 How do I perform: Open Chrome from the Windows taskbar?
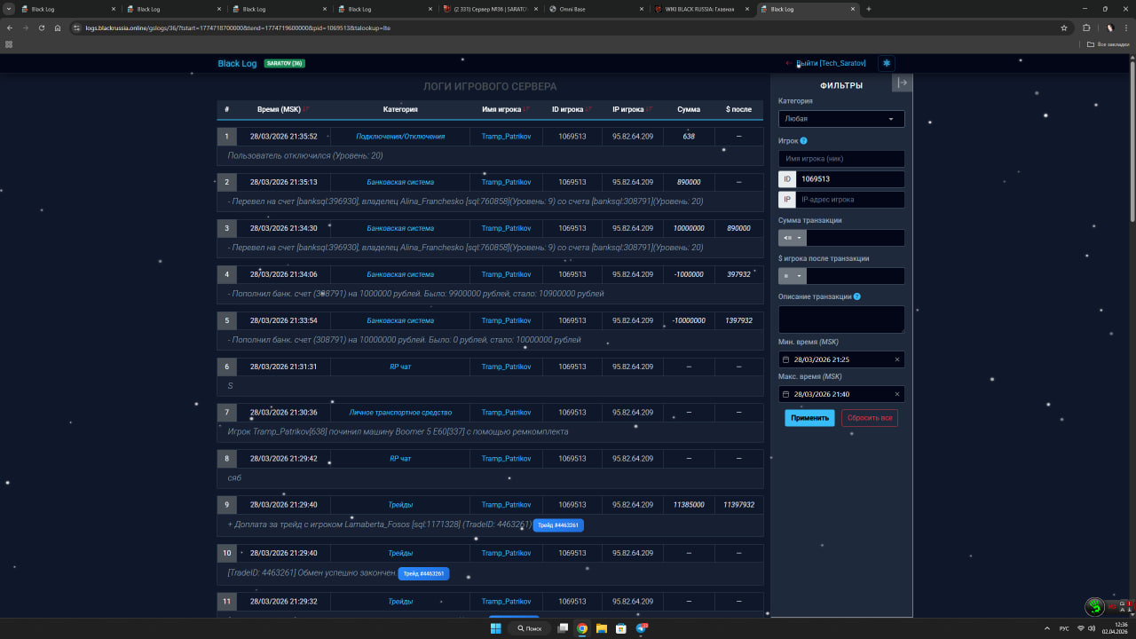pos(582,628)
